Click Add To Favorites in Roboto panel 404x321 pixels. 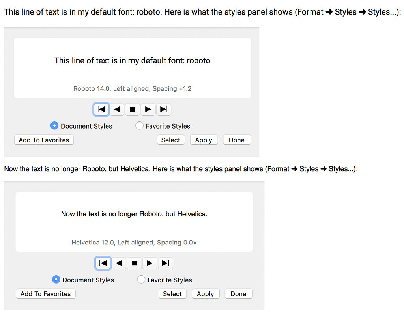tap(44, 140)
